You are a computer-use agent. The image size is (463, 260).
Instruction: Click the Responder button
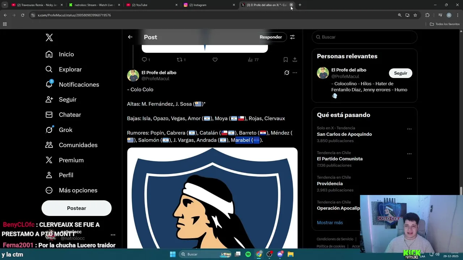pyautogui.click(x=271, y=37)
